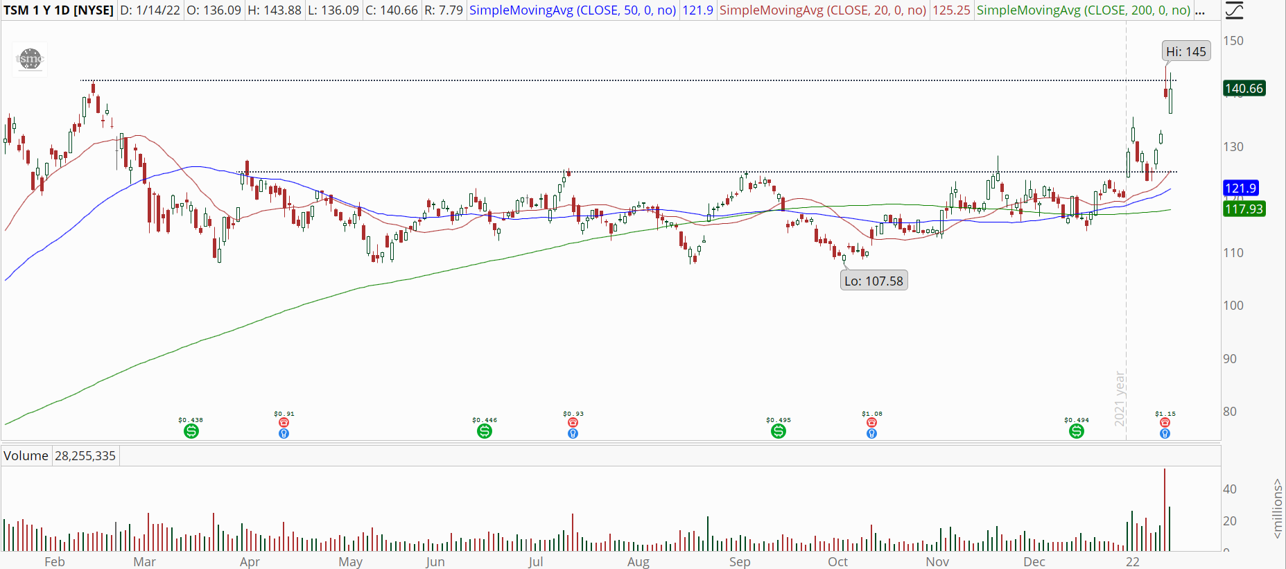Click the 100 label on the price axis
This screenshot has height=569, width=1286.
click(x=1233, y=305)
